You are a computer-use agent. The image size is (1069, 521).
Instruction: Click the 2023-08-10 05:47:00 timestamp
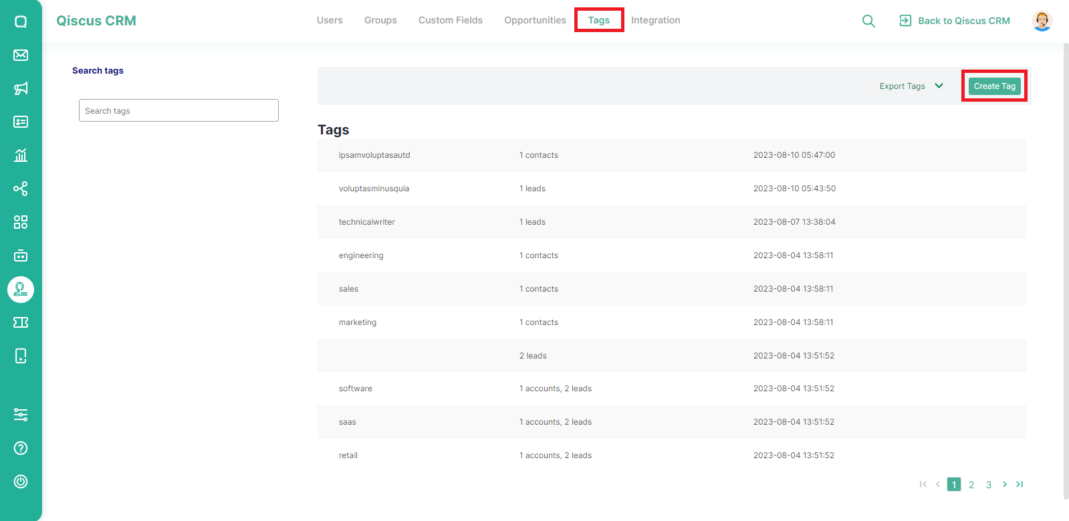tap(794, 155)
